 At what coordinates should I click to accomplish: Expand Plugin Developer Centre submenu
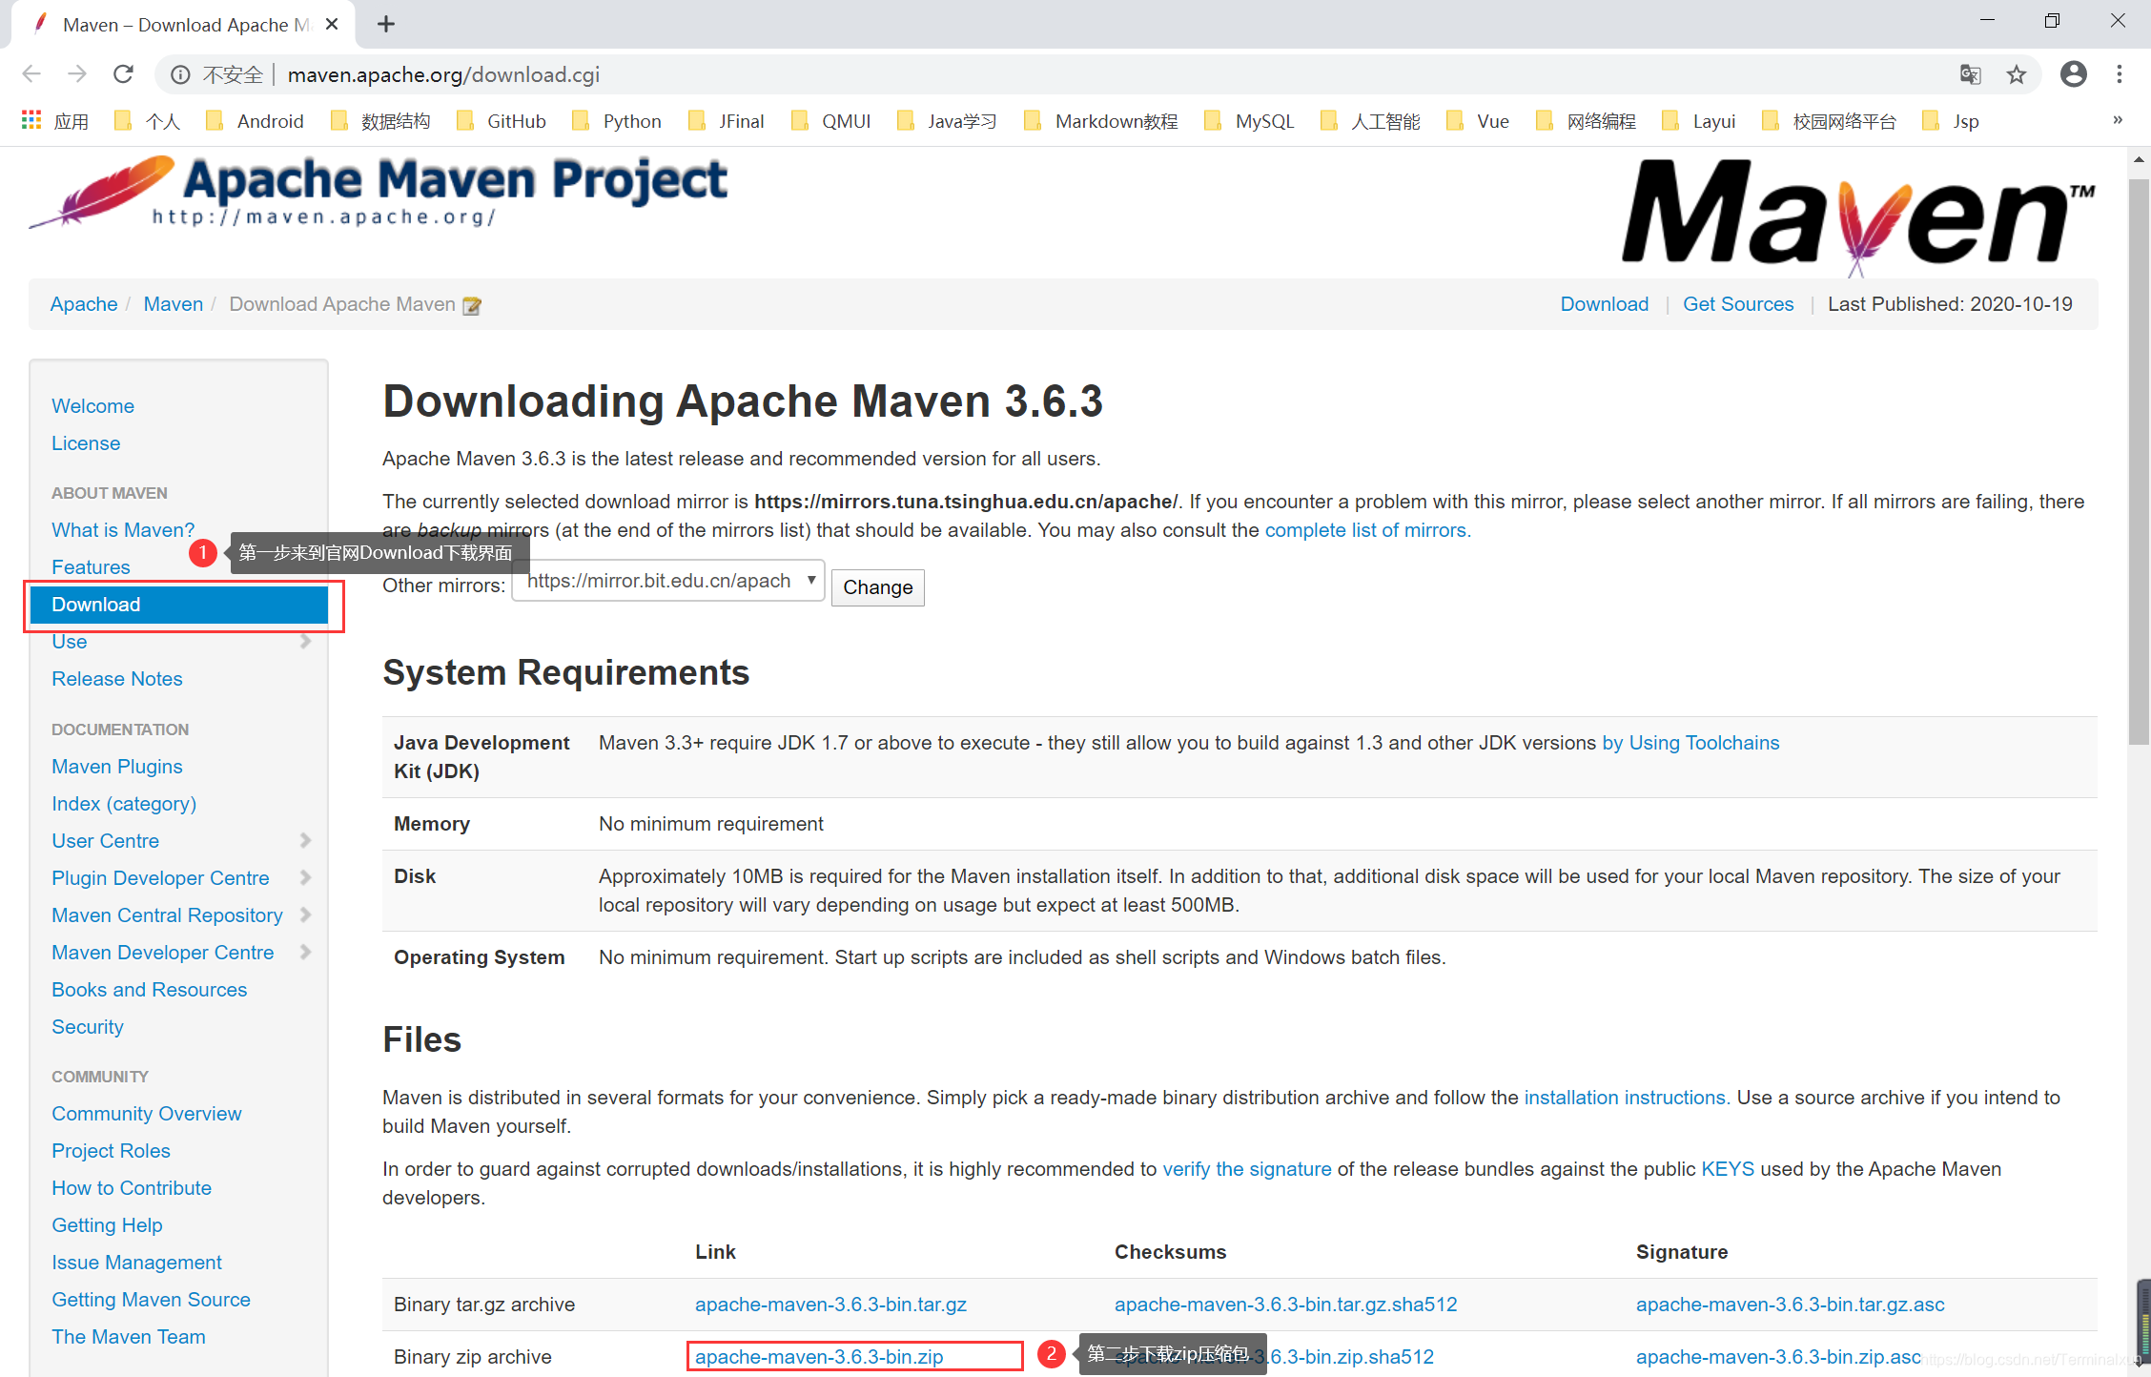[x=305, y=878]
